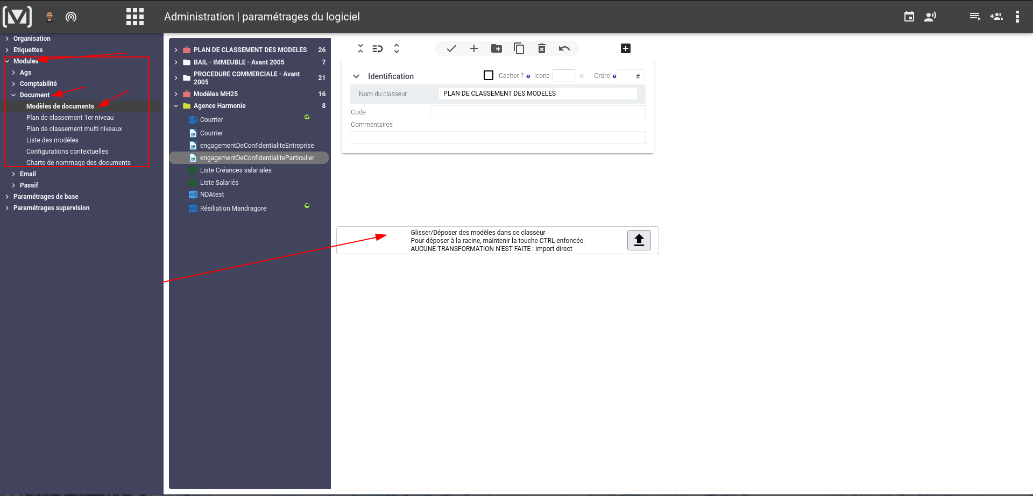Open Paramétrages supervision section

pos(51,208)
